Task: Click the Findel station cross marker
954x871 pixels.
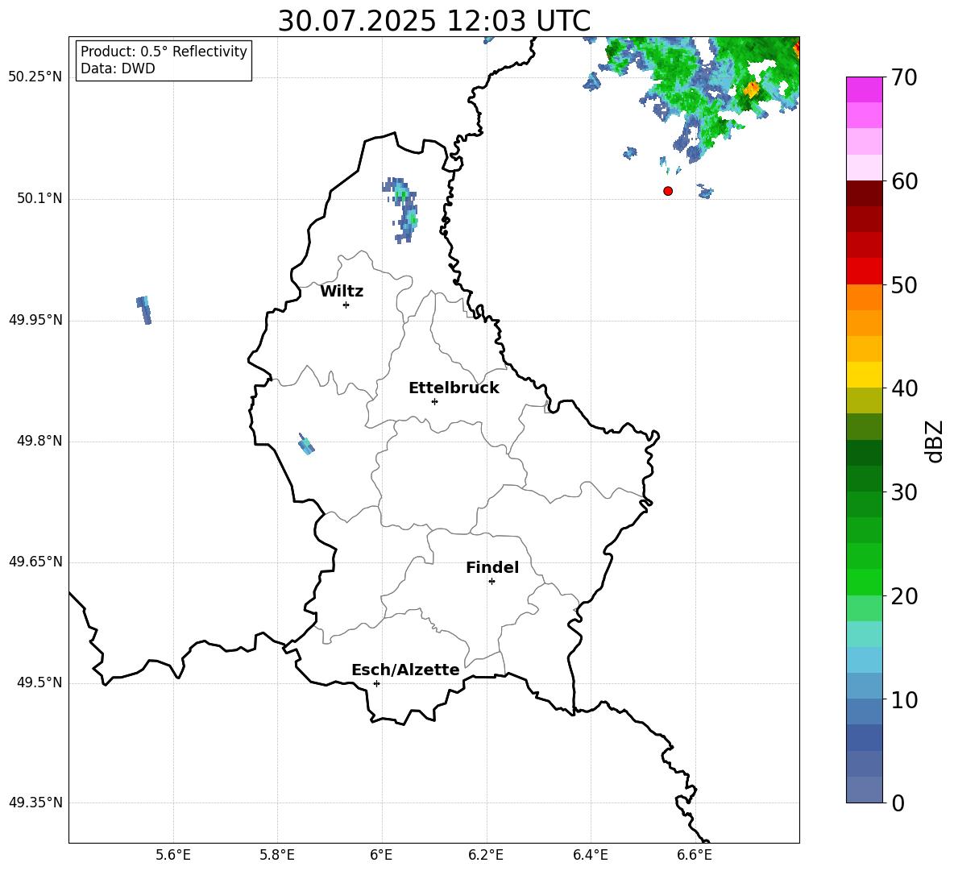Action: click(x=492, y=582)
